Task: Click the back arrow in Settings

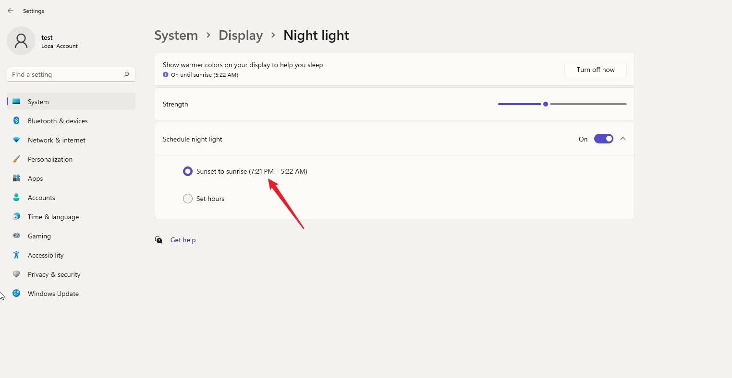Action: pos(11,11)
